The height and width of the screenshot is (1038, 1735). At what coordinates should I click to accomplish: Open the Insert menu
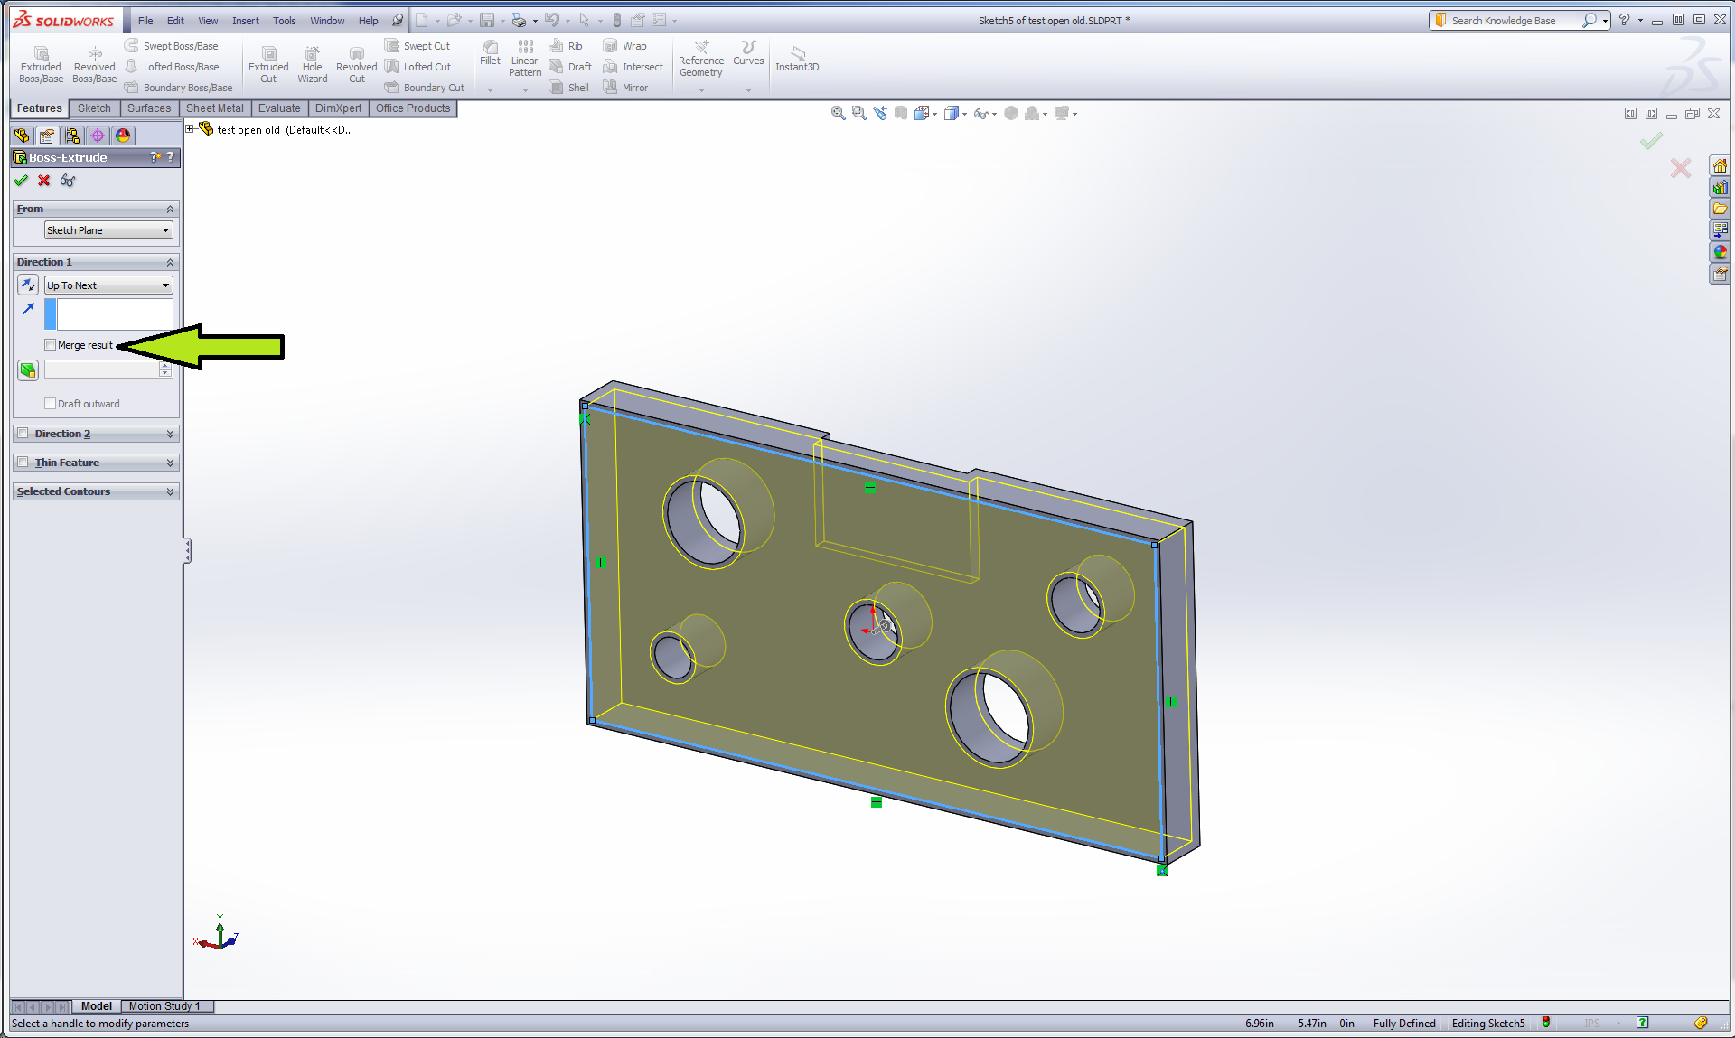[x=245, y=21]
